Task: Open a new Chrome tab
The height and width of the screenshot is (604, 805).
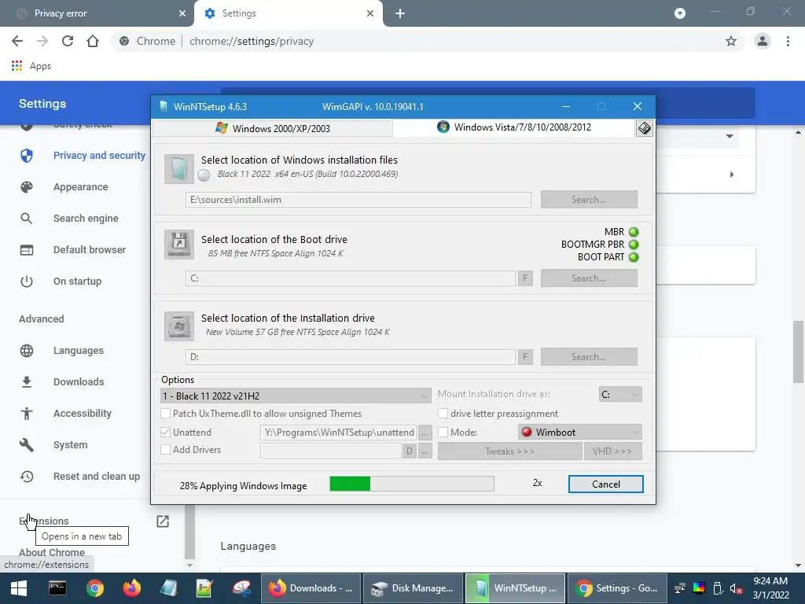Action: click(400, 13)
